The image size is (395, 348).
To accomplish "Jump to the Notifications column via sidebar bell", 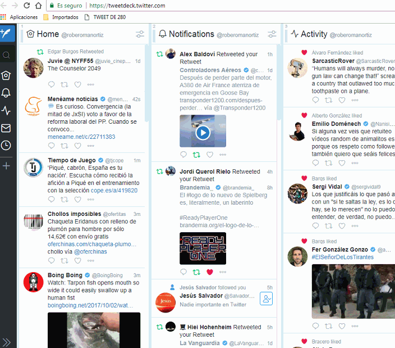I will click(x=6, y=93).
